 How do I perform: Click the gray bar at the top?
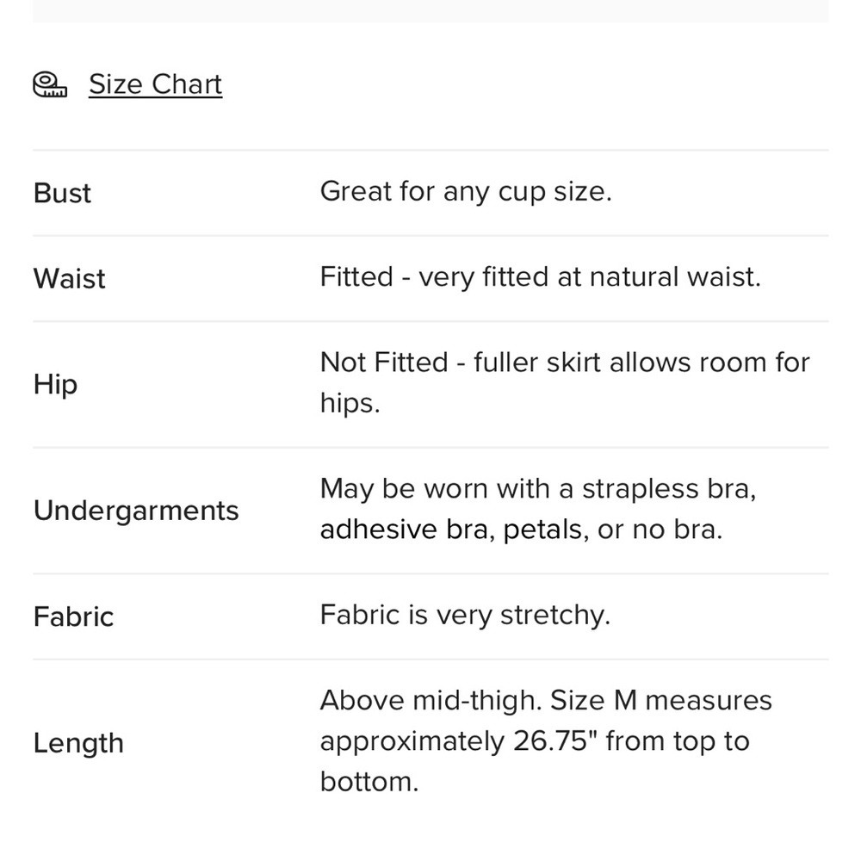(430, 11)
